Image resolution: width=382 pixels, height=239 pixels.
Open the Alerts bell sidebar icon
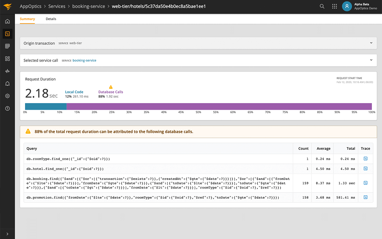click(x=7, y=84)
